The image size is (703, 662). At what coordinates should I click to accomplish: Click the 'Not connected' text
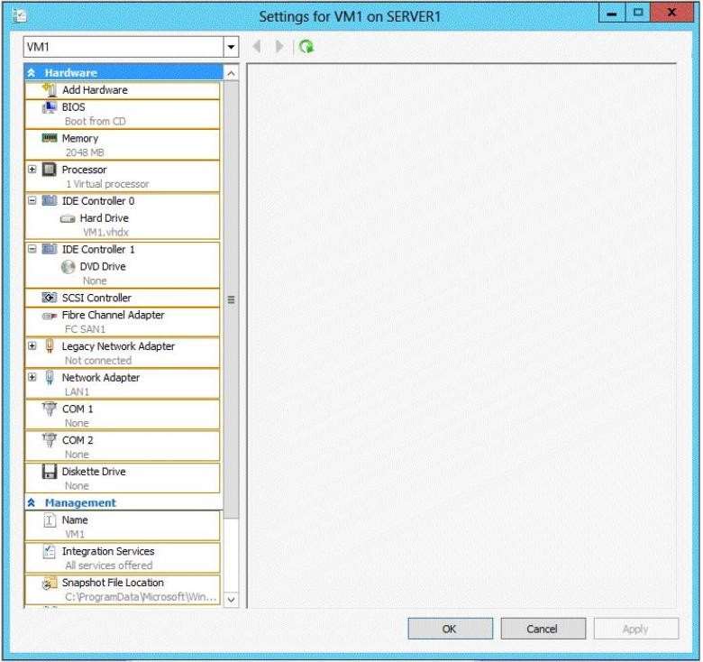pos(98,361)
